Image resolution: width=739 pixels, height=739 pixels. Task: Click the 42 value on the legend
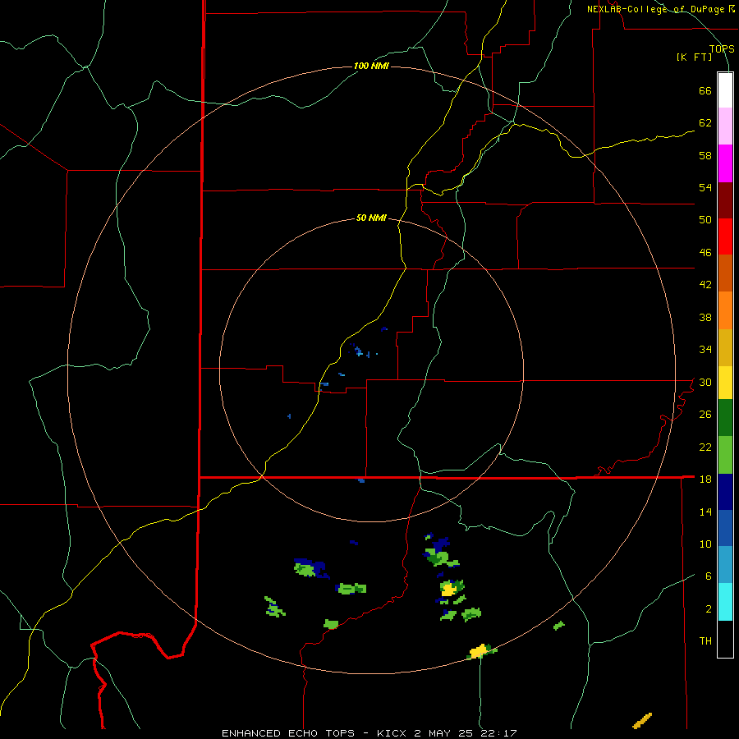[705, 285]
